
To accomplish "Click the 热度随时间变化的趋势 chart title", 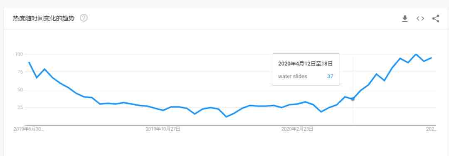I will pyautogui.click(x=44, y=18).
